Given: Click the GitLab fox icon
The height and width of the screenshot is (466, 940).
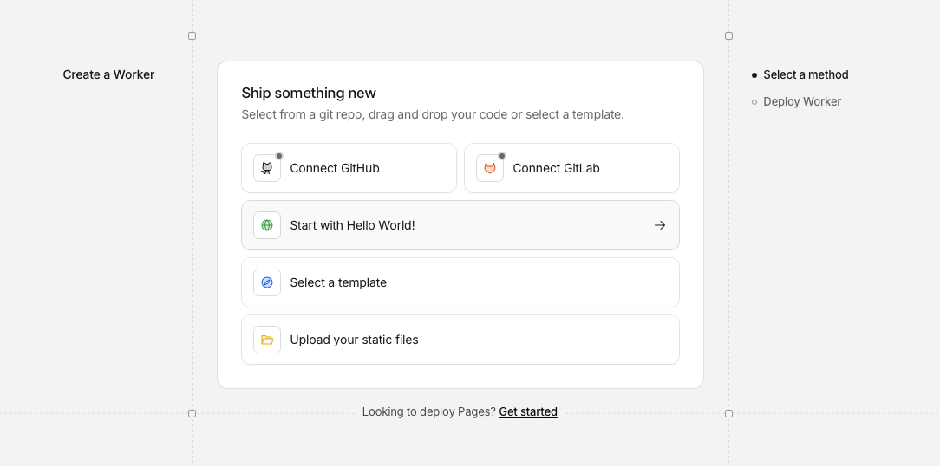Looking at the screenshot, I should [490, 168].
